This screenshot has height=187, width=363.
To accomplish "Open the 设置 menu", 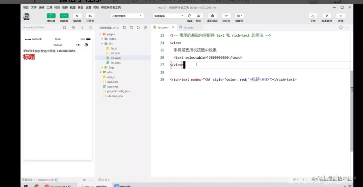I will point(88,8).
